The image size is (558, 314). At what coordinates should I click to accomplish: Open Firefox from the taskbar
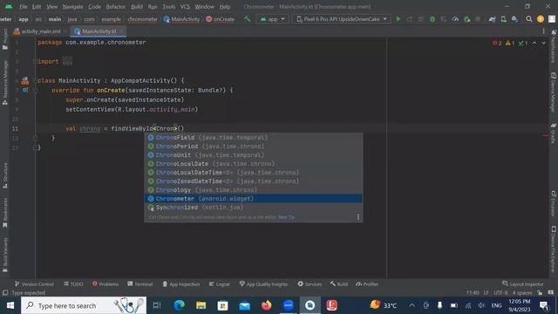(x=266, y=305)
